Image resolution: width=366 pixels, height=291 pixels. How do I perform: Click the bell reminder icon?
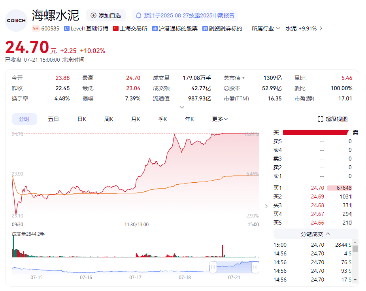point(139,16)
